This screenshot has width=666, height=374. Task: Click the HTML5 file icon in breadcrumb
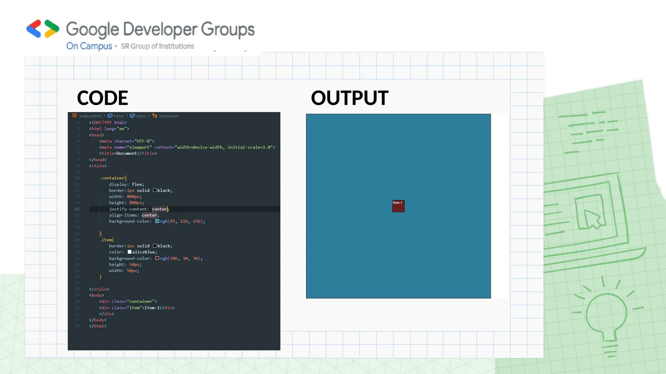pos(74,116)
